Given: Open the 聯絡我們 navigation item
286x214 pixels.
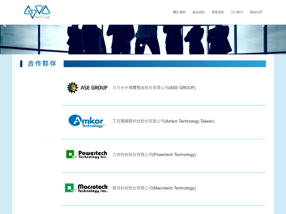Looking at the screenshot, I should [256, 12].
